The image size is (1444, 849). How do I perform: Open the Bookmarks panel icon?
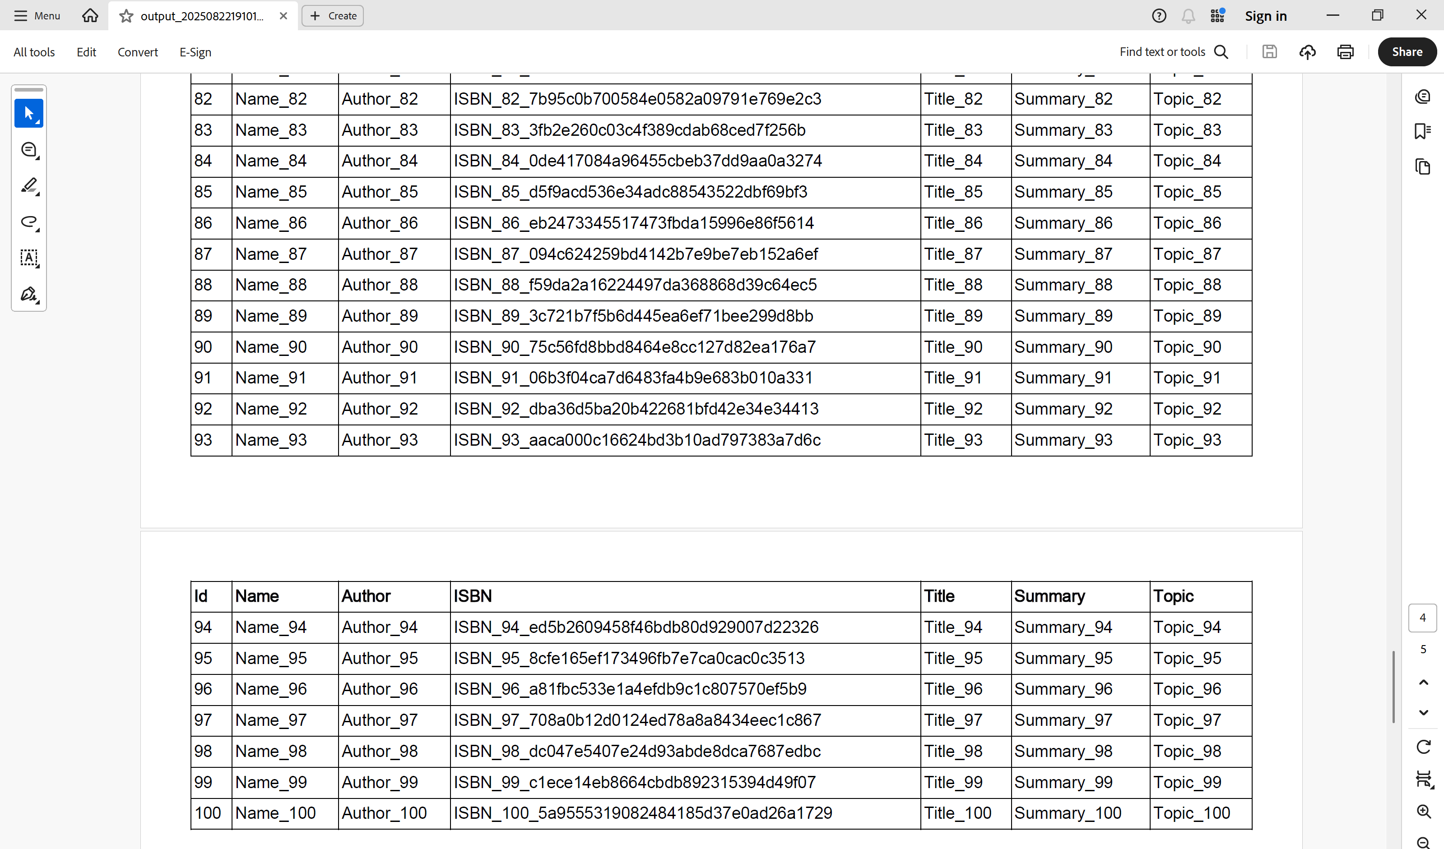pos(1422,131)
